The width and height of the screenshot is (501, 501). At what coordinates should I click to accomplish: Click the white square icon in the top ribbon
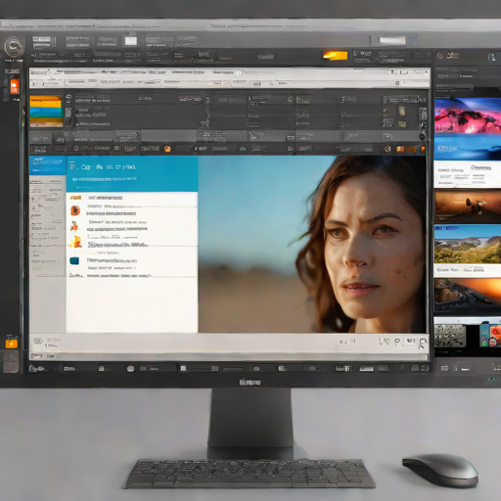[x=131, y=41]
